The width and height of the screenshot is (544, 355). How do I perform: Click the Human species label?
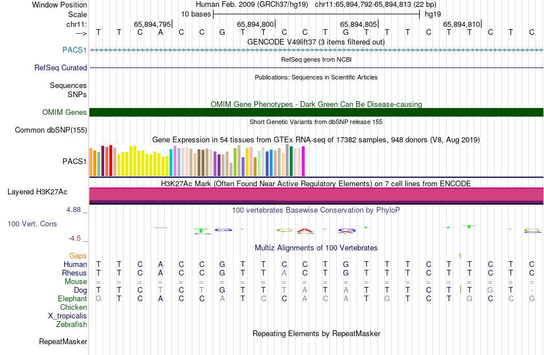click(x=75, y=264)
